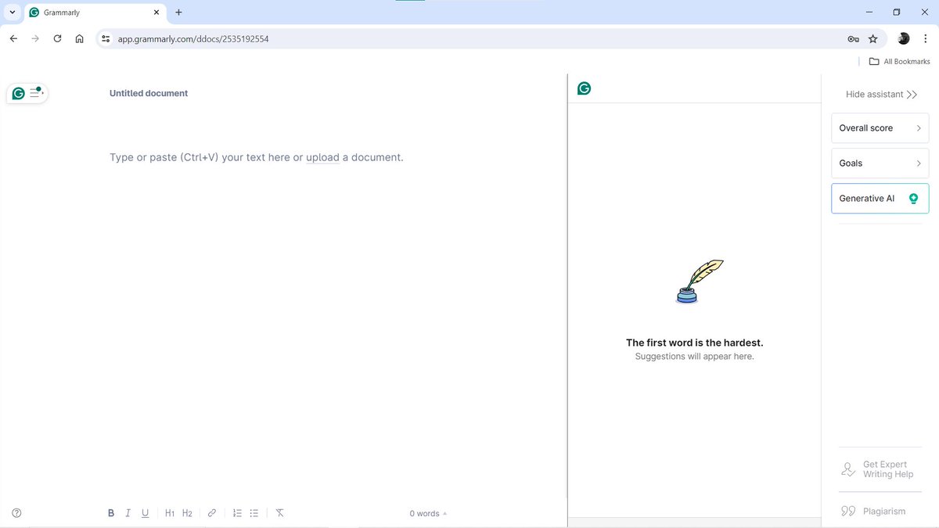The width and height of the screenshot is (939, 528).
Task: Open the password manager key icon
Action: [x=853, y=38]
